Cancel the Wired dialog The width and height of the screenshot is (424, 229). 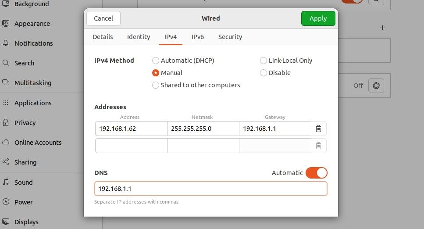coord(103,18)
